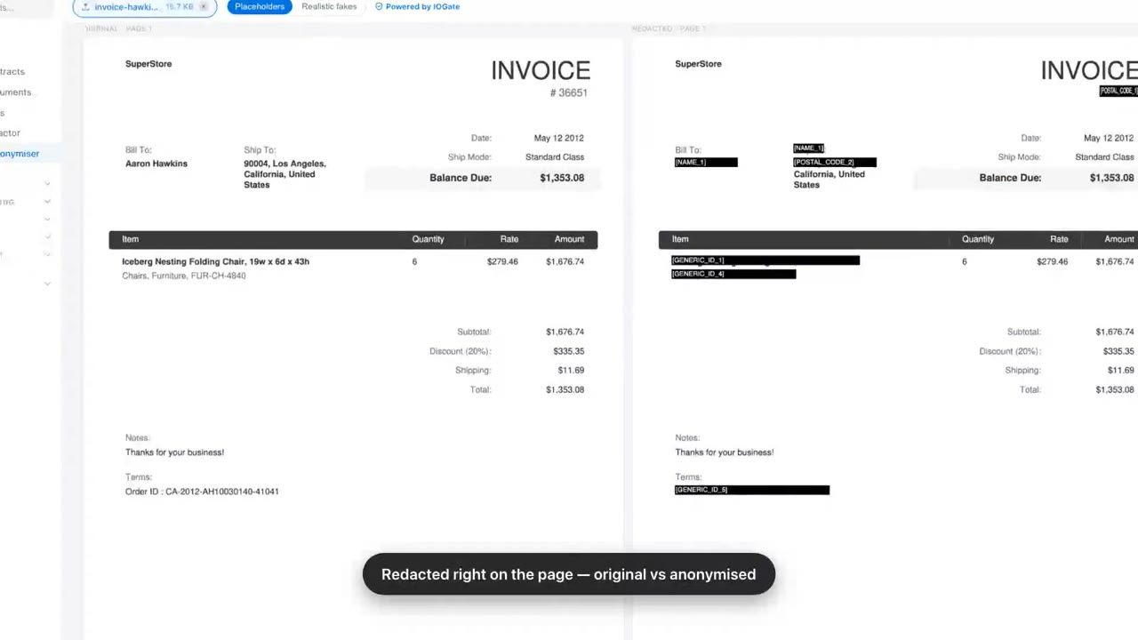Image resolution: width=1138 pixels, height=640 pixels.
Task: Click Standard Class ship mode in the original
Action: (554, 157)
